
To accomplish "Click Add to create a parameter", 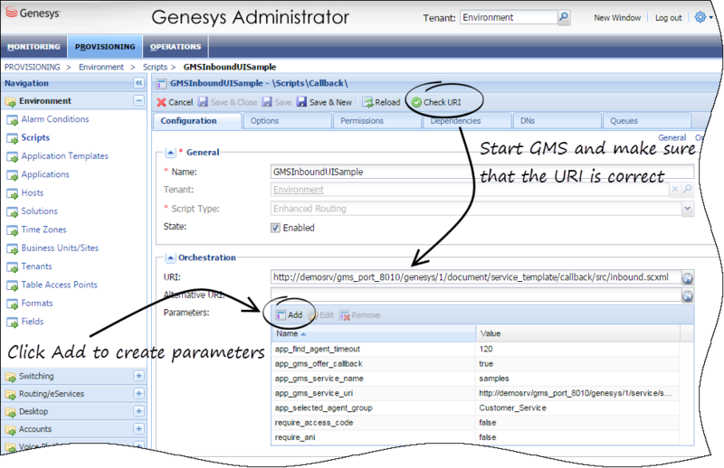I will [x=289, y=314].
